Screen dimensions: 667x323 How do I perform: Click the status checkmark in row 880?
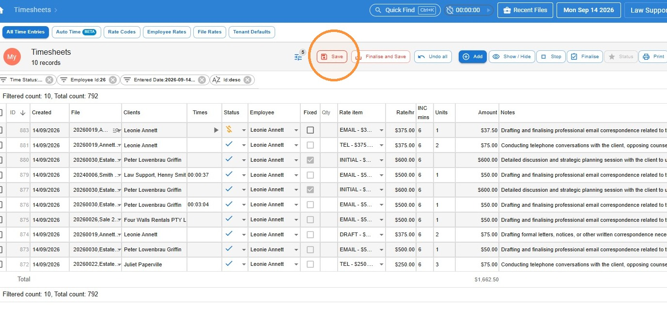[x=229, y=159]
